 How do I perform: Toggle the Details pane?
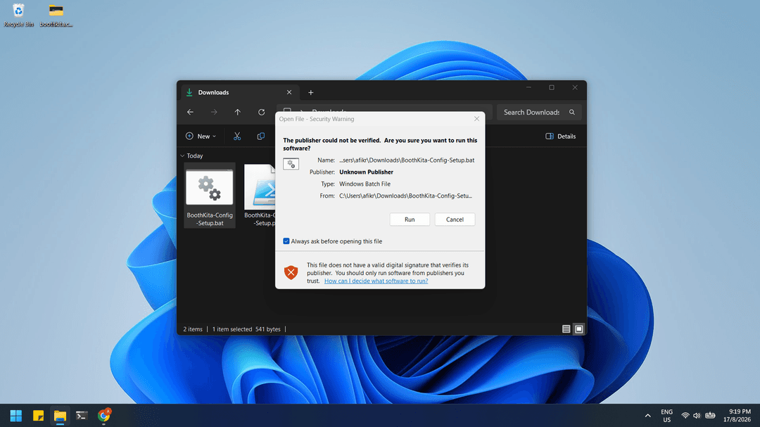[561, 136]
